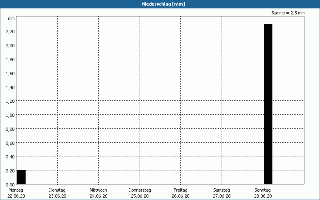Click the 1,80 y-axis value
Image resolution: width=320 pixels, height=200 pixels.
(10, 59)
